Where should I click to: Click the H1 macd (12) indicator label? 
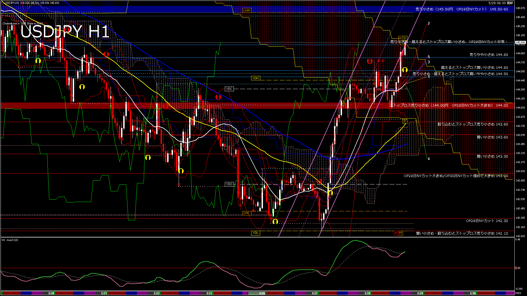pyautogui.click(x=10, y=240)
